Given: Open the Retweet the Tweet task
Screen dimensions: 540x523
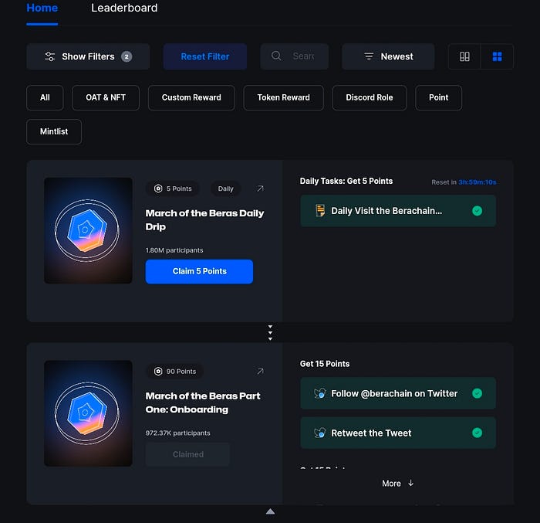Looking at the screenshot, I should 398,433.
